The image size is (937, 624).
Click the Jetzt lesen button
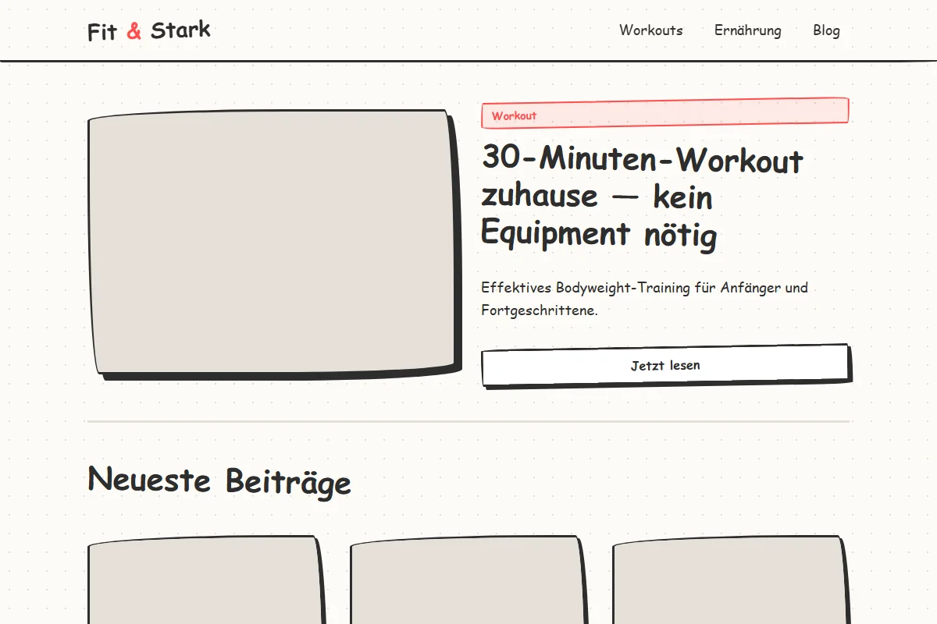[665, 365]
